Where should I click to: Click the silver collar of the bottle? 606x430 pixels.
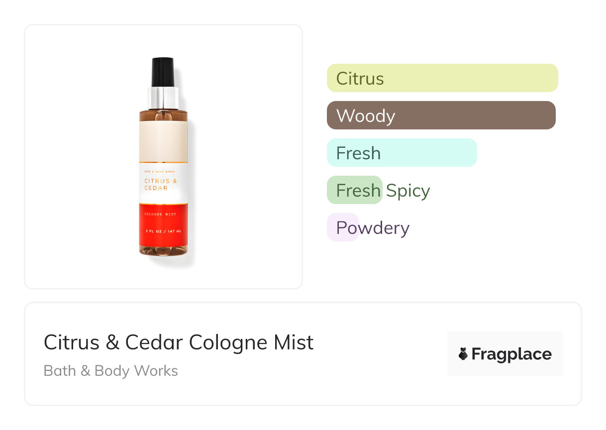tap(163, 97)
